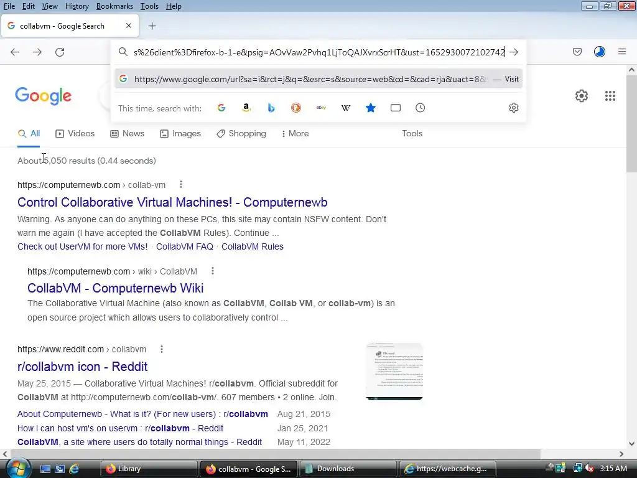Open the Firefox hamburger application menu
Image resolution: width=637 pixels, height=478 pixels.
(x=622, y=52)
